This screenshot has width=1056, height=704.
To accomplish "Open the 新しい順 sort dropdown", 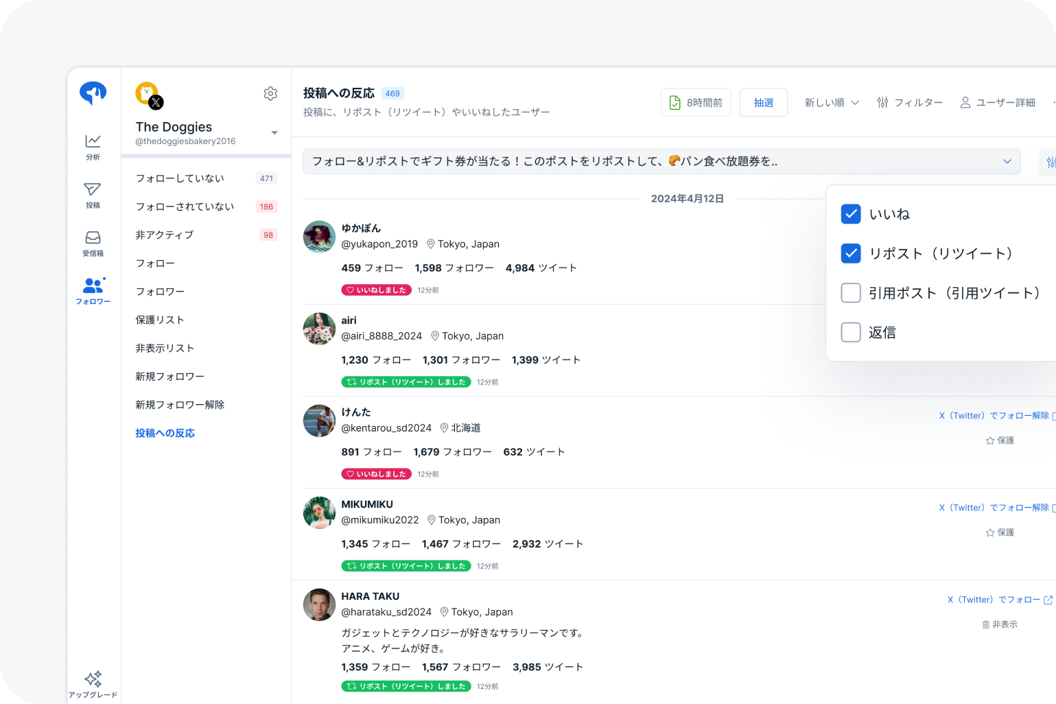I will [x=832, y=102].
